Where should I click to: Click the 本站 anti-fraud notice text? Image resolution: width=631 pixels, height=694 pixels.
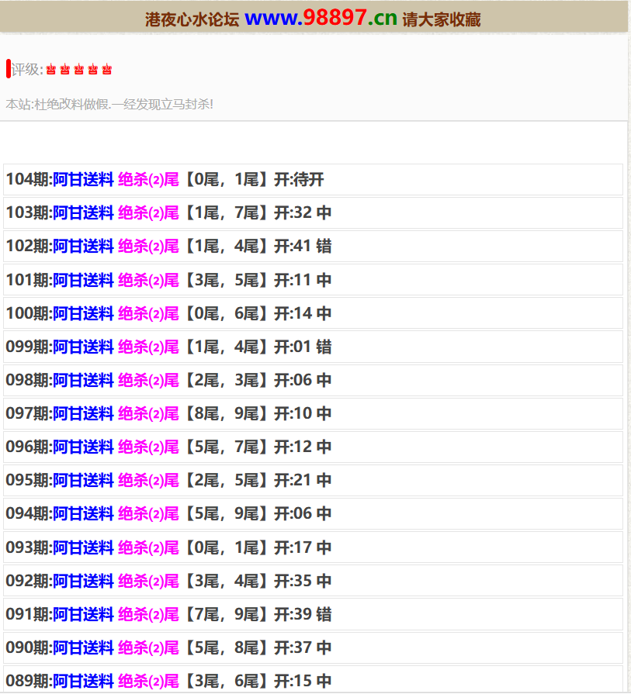pos(109,104)
